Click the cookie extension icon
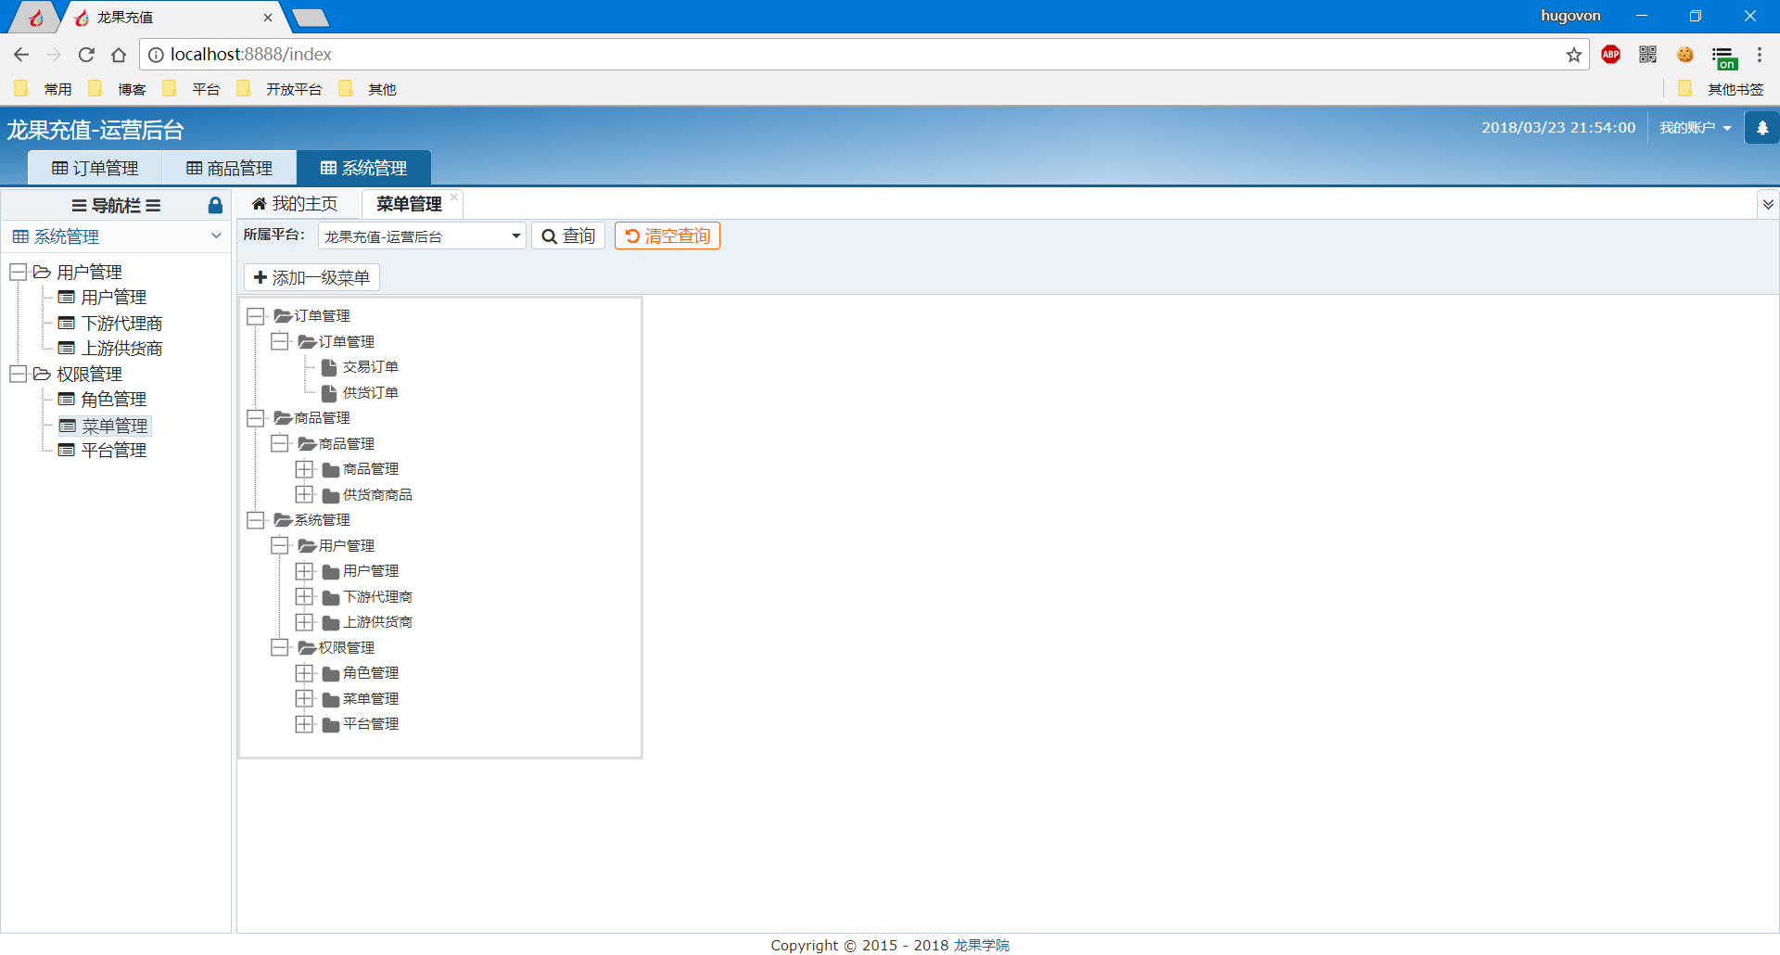The width and height of the screenshot is (1780, 955). (1685, 55)
